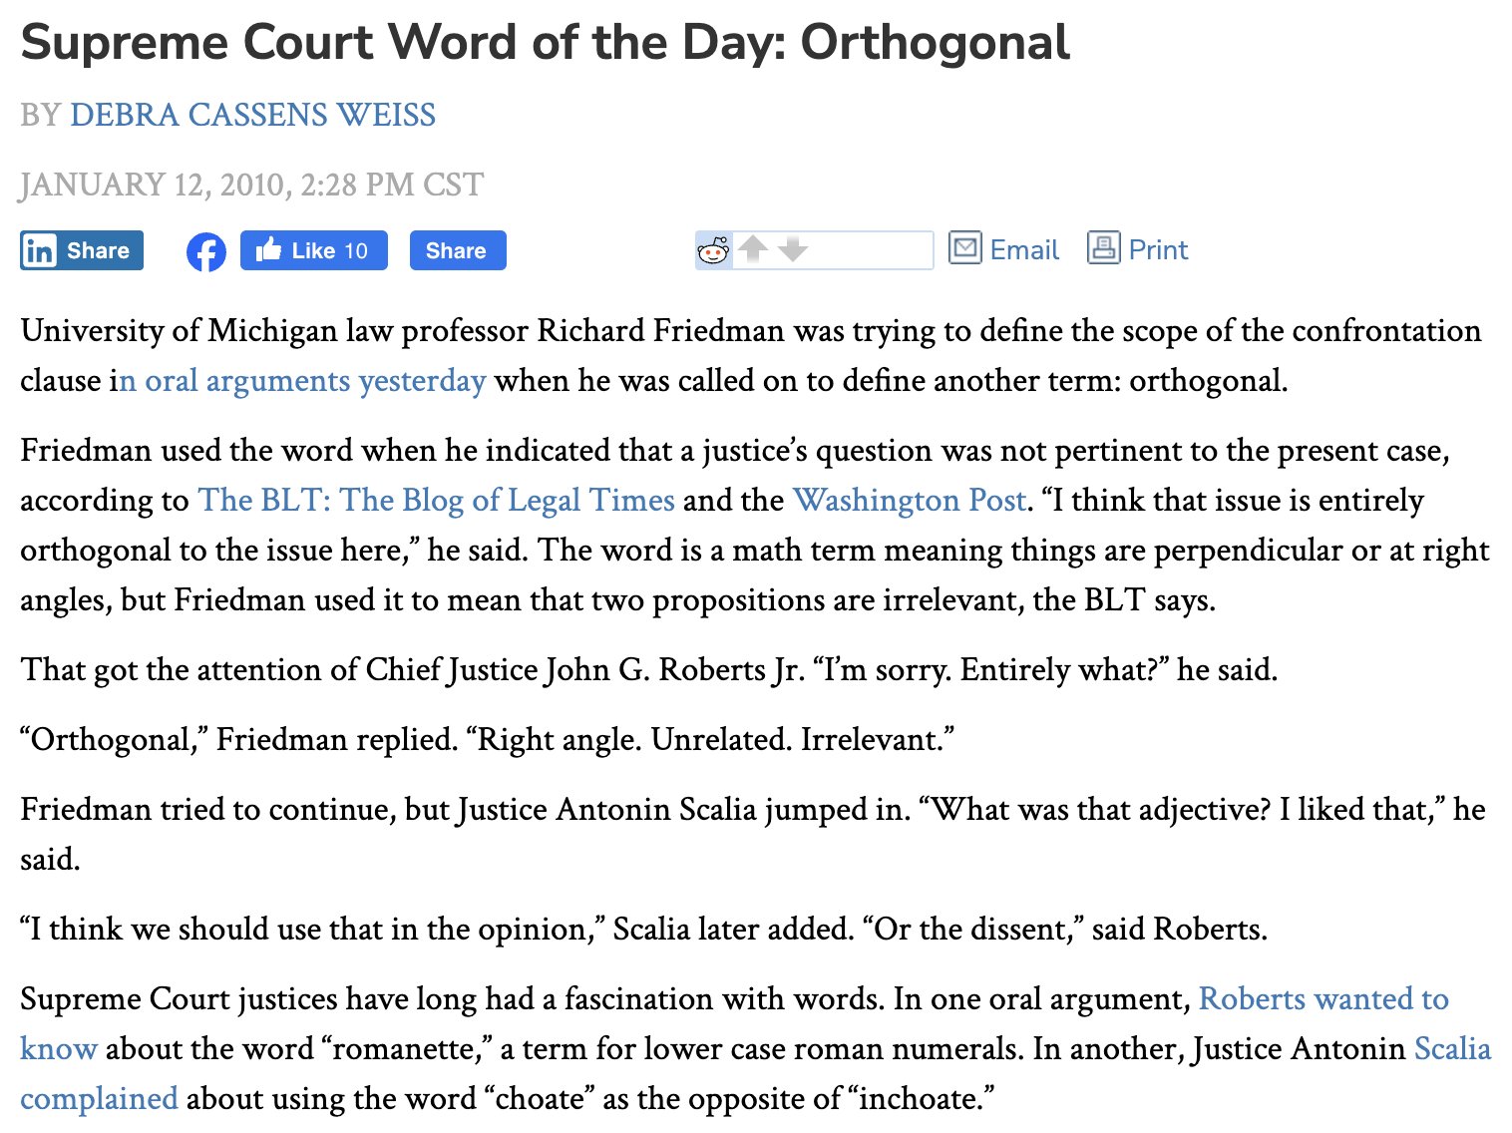
Task: Click the Facebook logo icon
Action: click(206, 251)
